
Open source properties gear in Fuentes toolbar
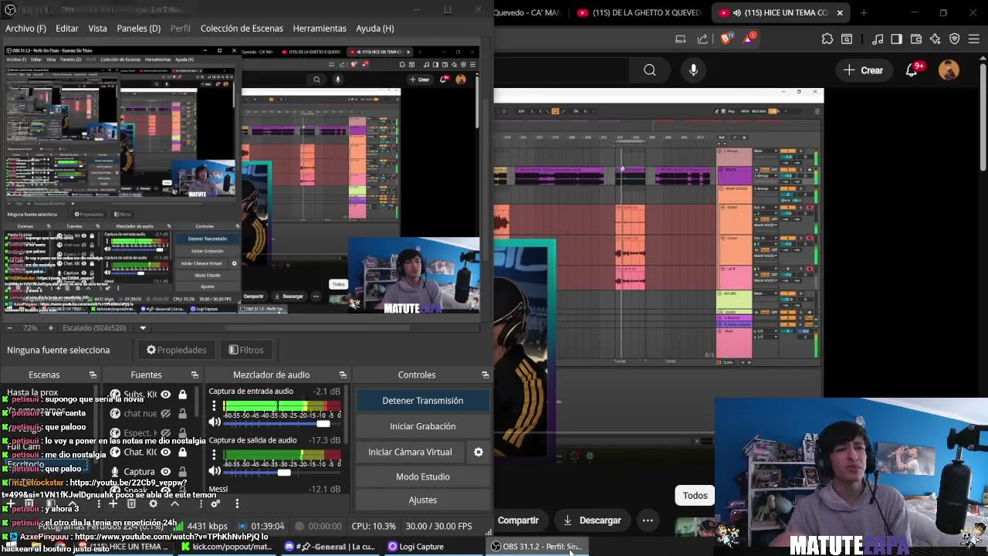[x=153, y=503]
